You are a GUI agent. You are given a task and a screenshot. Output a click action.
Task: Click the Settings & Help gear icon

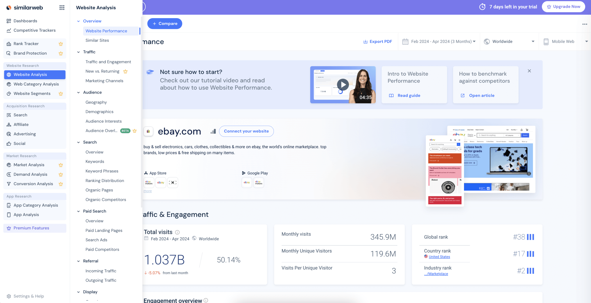tap(9, 296)
